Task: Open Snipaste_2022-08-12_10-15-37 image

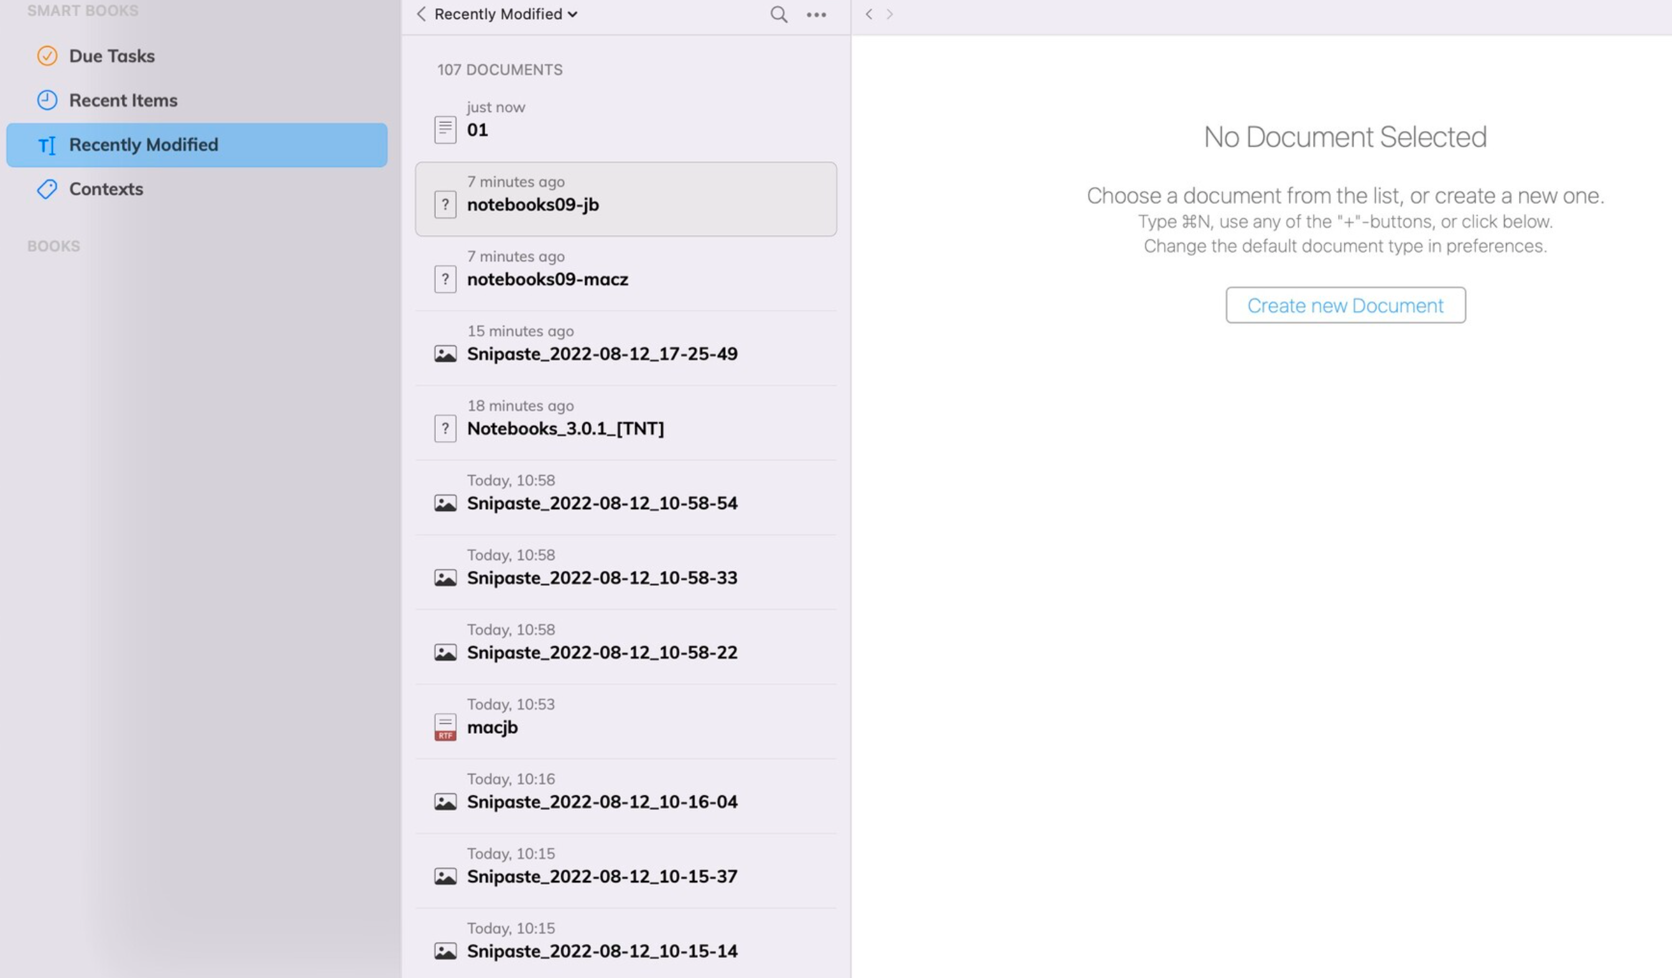Action: point(626,871)
